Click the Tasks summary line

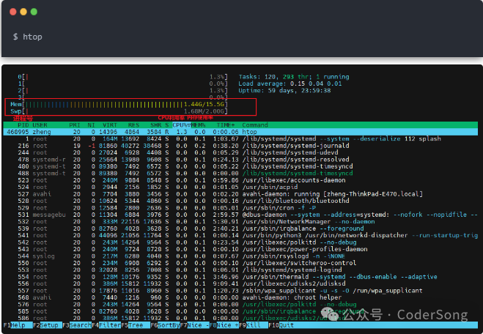[x=294, y=77]
